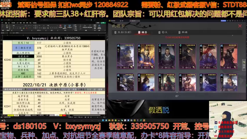Image resolution: width=247 pixels, height=139 pixels.
Task: Switch Excel to Page Layout view
Action: pyautogui.click(x=88, y=117)
